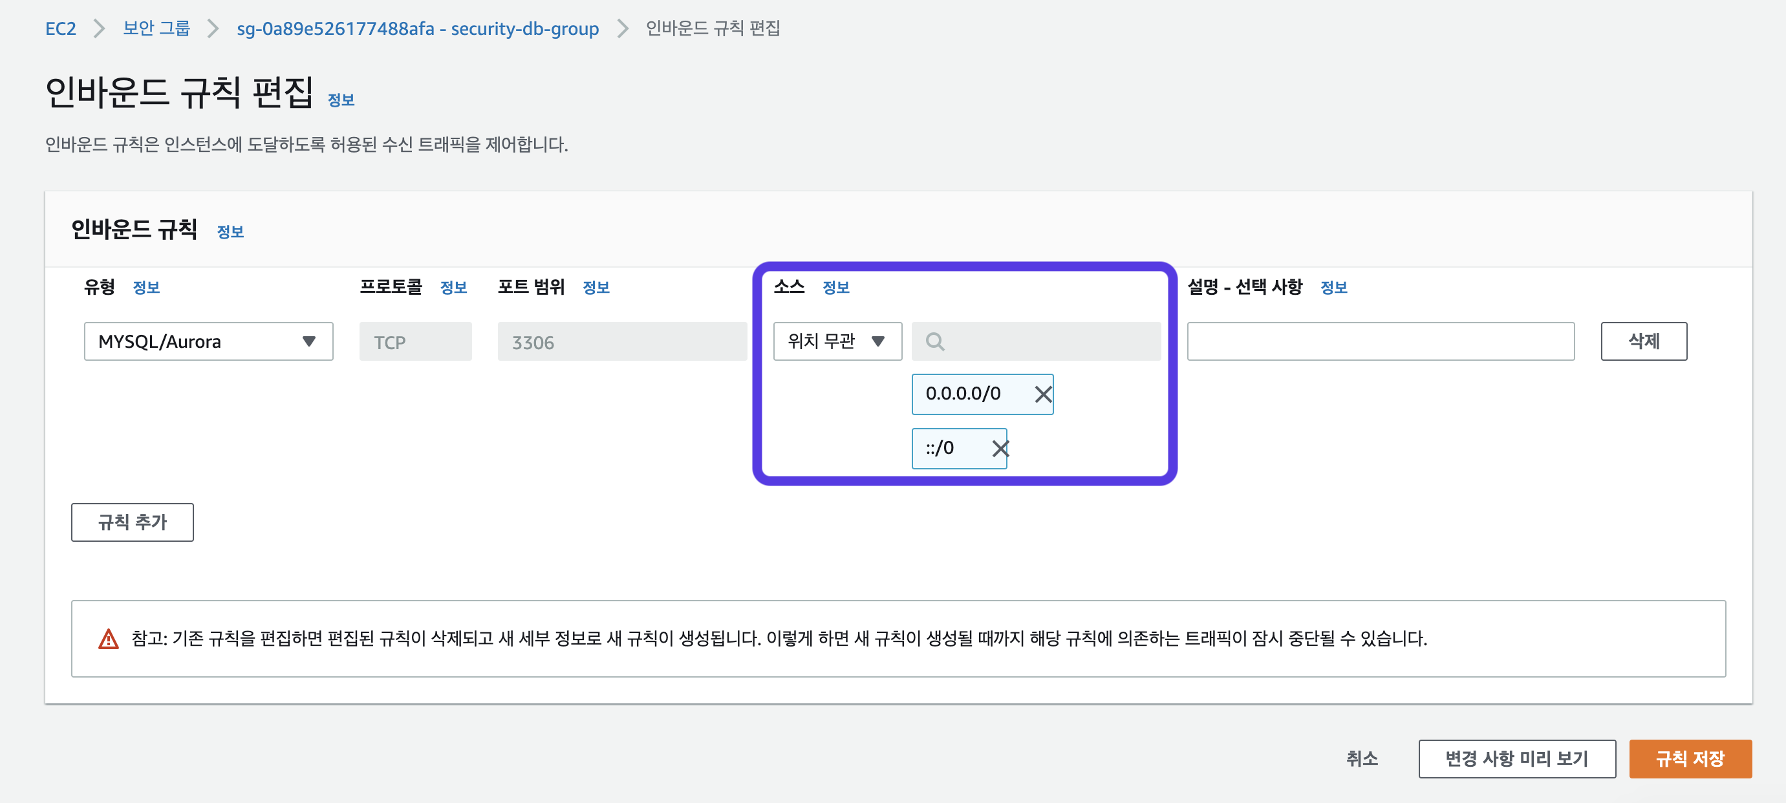Screen dimensions: 1786x803
Task: Open 정보 link beside 인바운드 규칙 heading
Action: point(230,231)
